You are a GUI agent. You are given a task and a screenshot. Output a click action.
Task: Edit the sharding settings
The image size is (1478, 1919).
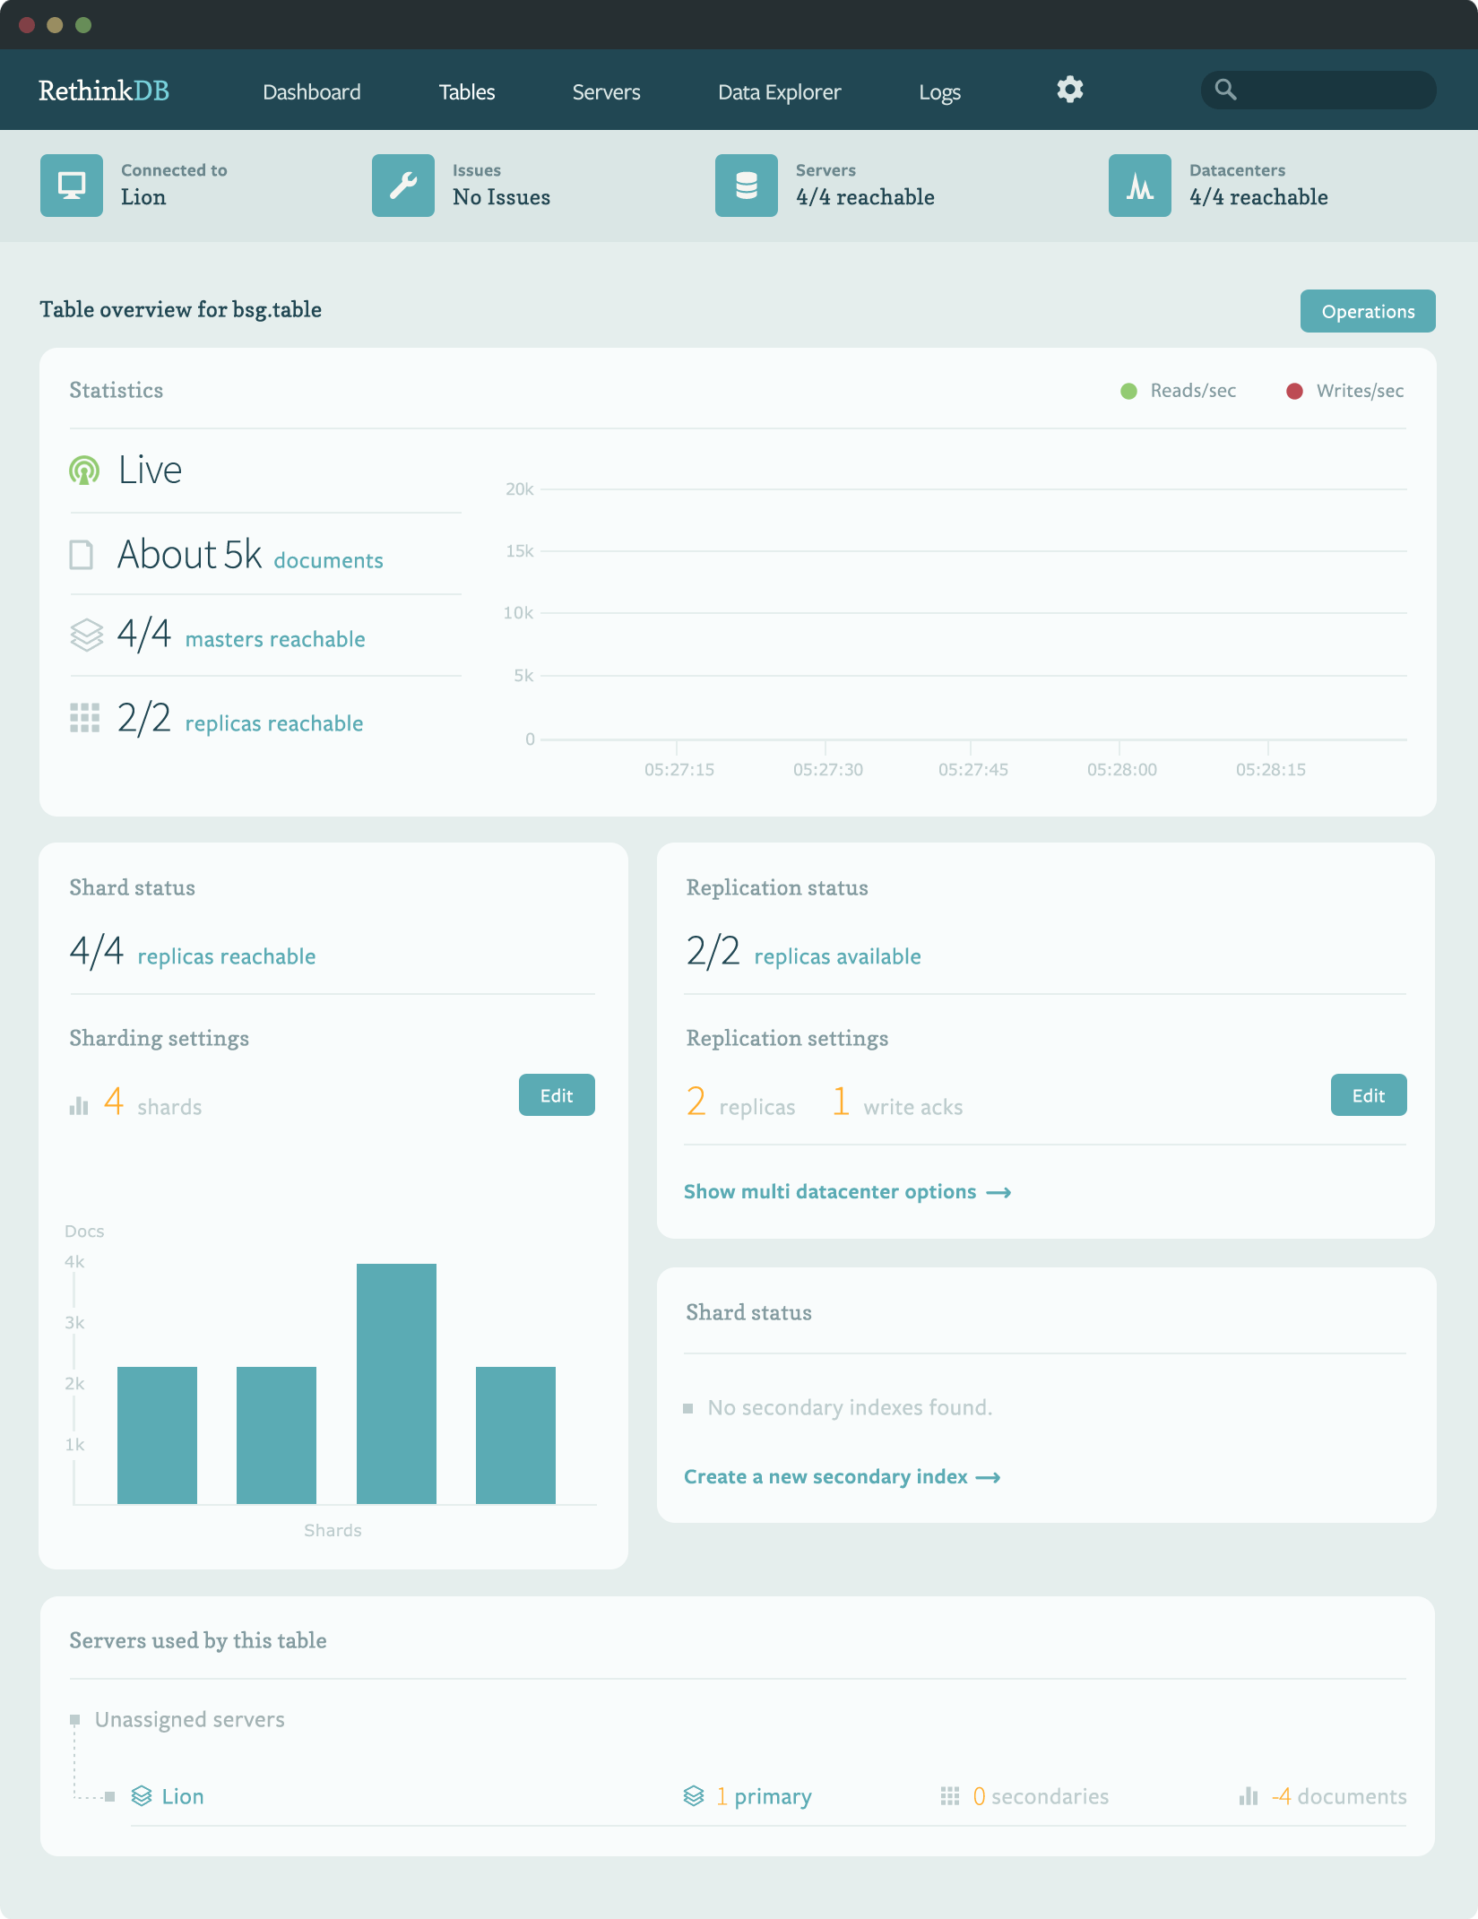[x=557, y=1095]
